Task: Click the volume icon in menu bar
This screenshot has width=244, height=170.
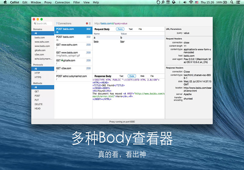Action: click(185, 2)
